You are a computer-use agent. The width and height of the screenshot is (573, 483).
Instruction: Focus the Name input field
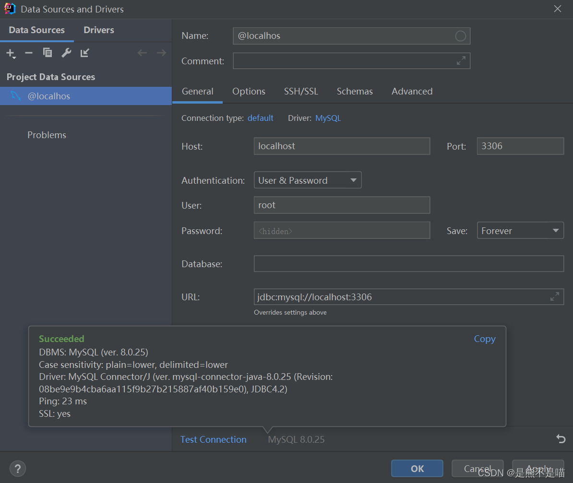tap(351, 36)
